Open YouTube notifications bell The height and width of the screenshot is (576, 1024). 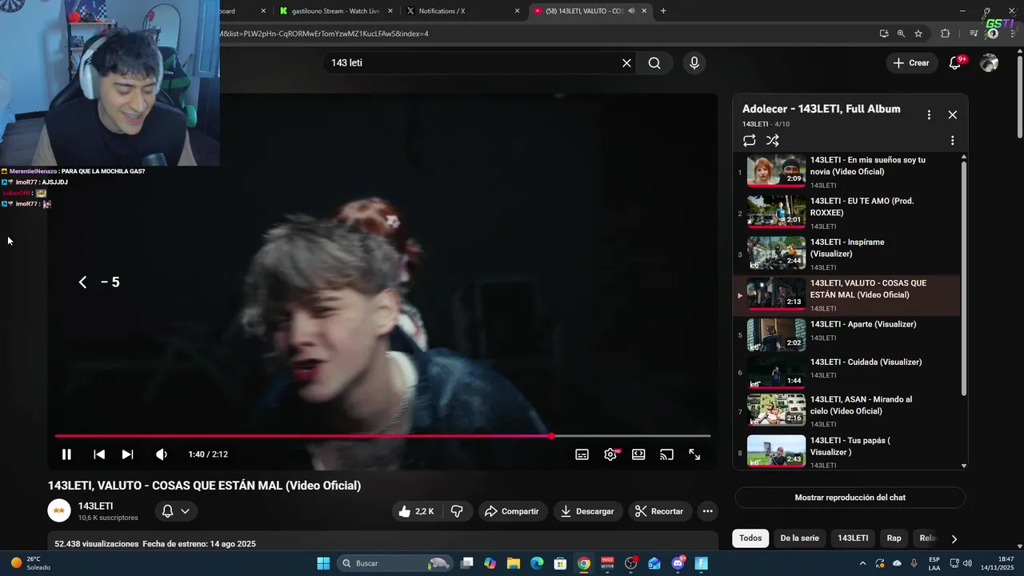tap(954, 63)
